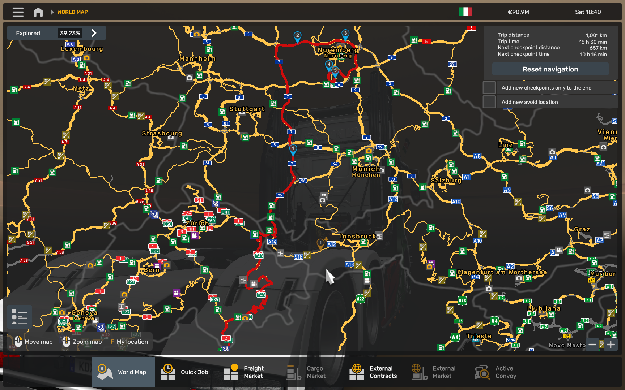Open the External Contracts tab
Image resolution: width=625 pixels, height=390 pixels.
pos(374,372)
